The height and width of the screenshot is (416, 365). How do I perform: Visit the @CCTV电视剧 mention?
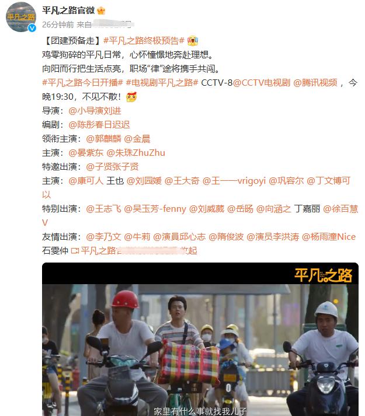pos(262,83)
